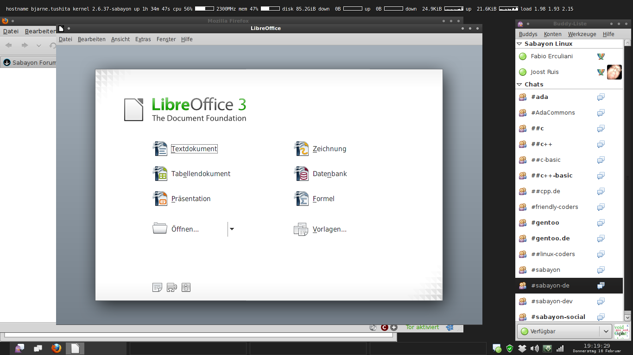Select buddy Fabio Erculiani
633x355 pixels.
pos(569,56)
